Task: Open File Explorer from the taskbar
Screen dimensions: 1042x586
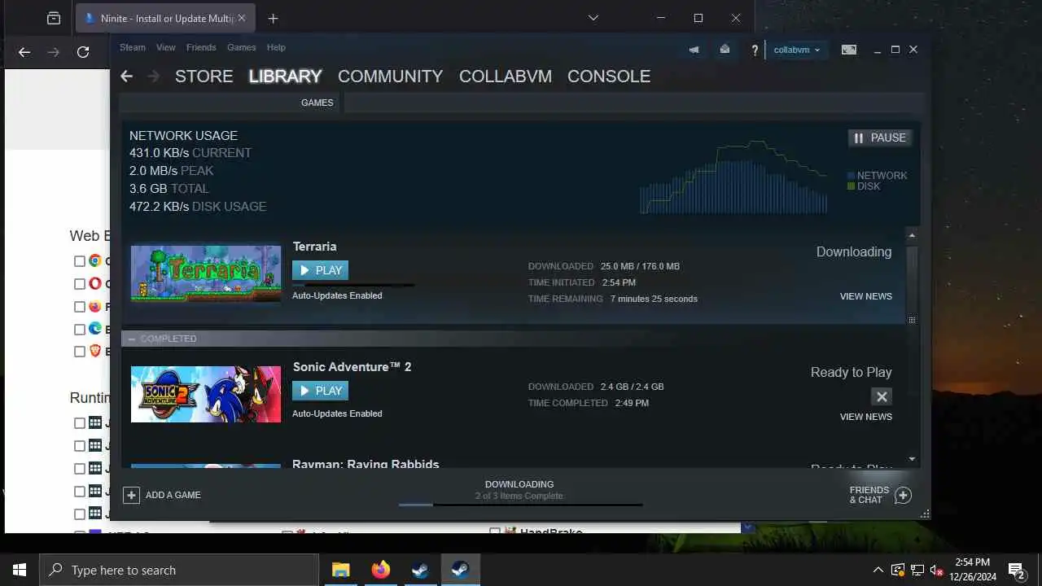Action: coord(340,570)
